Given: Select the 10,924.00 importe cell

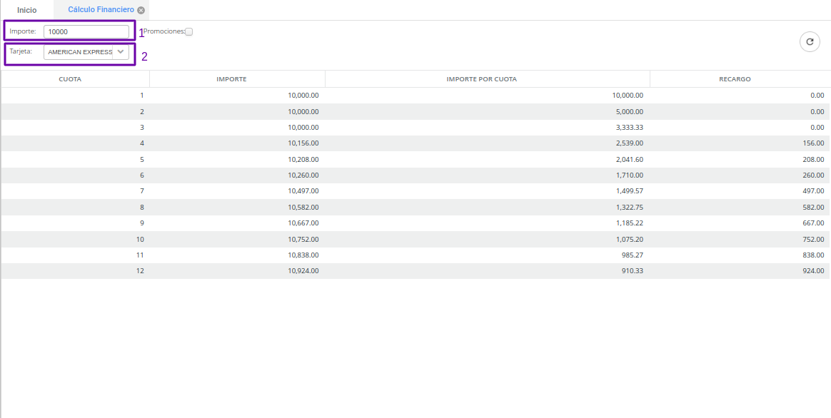Looking at the screenshot, I should coord(238,271).
